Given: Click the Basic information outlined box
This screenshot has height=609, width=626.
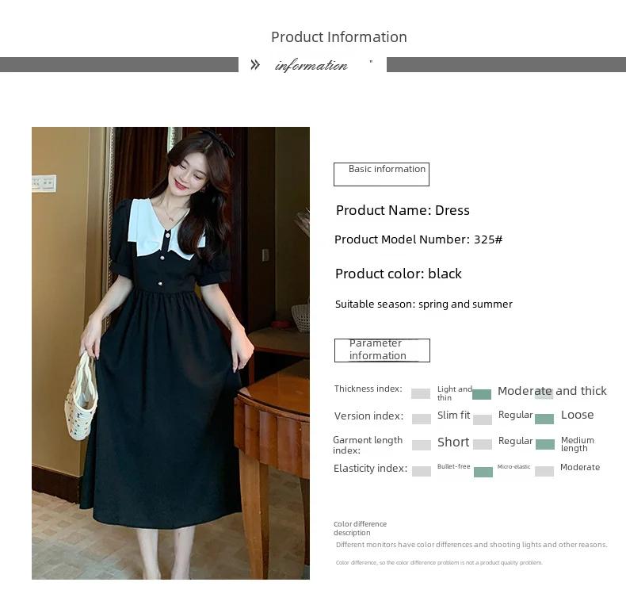Looking at the screenshot, I should coord(381,174).
